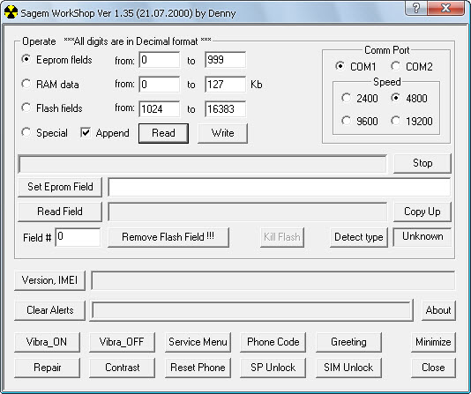Click the radiation app icon in title bar
Screen dimensions: 471x394
tap(11, 12)
